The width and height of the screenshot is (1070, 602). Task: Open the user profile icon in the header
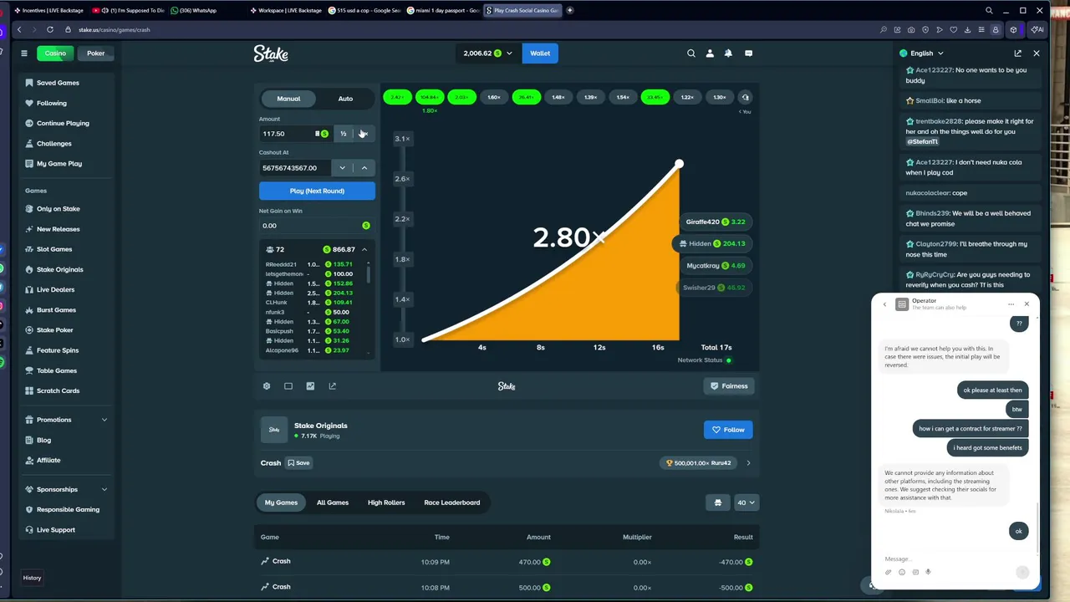(x=710, y=54)
